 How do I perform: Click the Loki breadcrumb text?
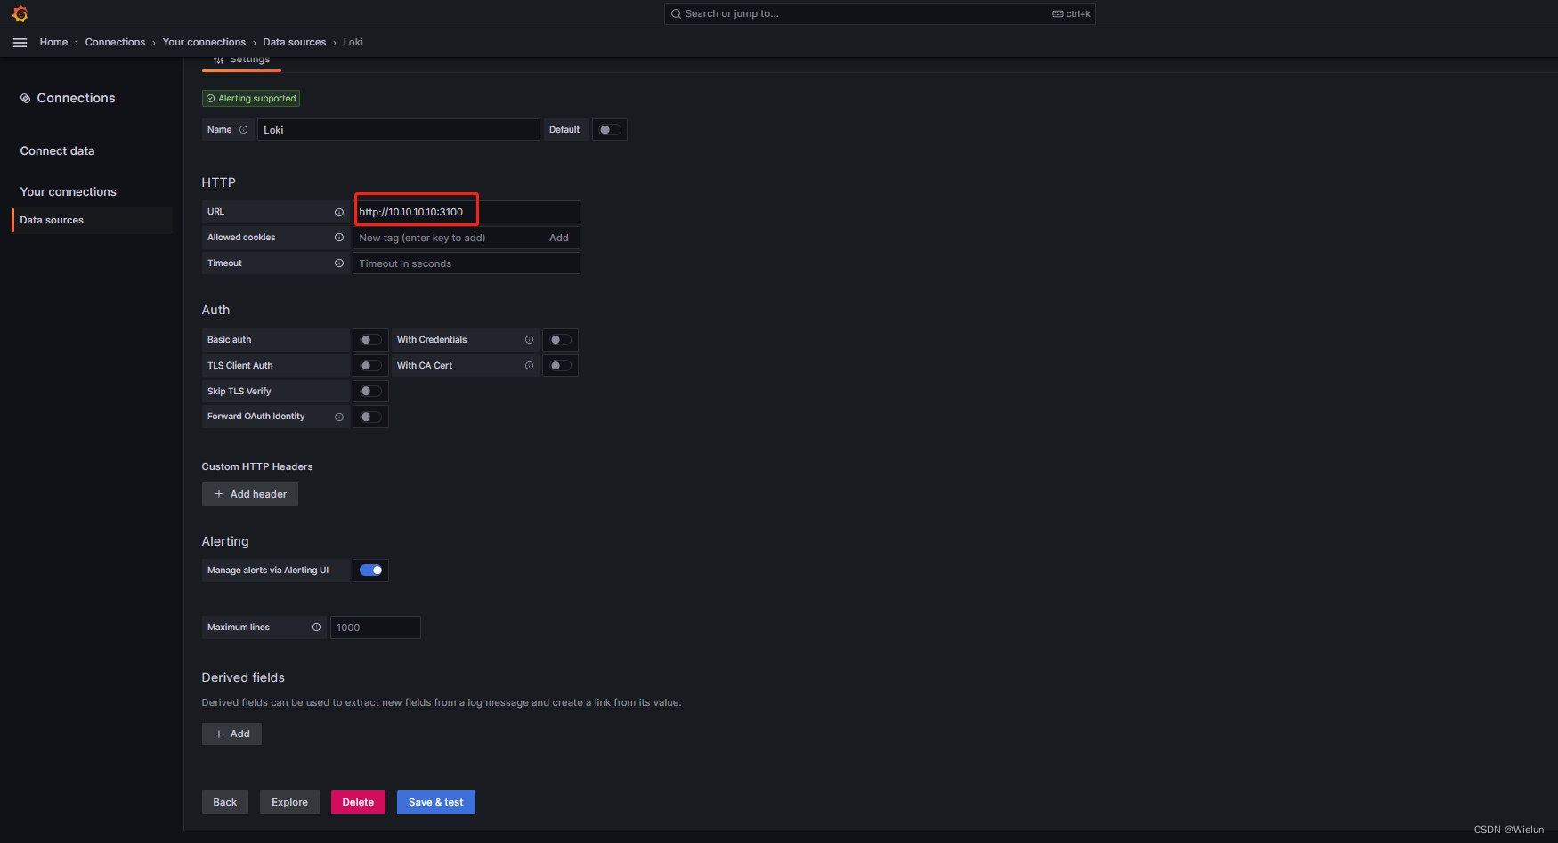coord(353,43)
